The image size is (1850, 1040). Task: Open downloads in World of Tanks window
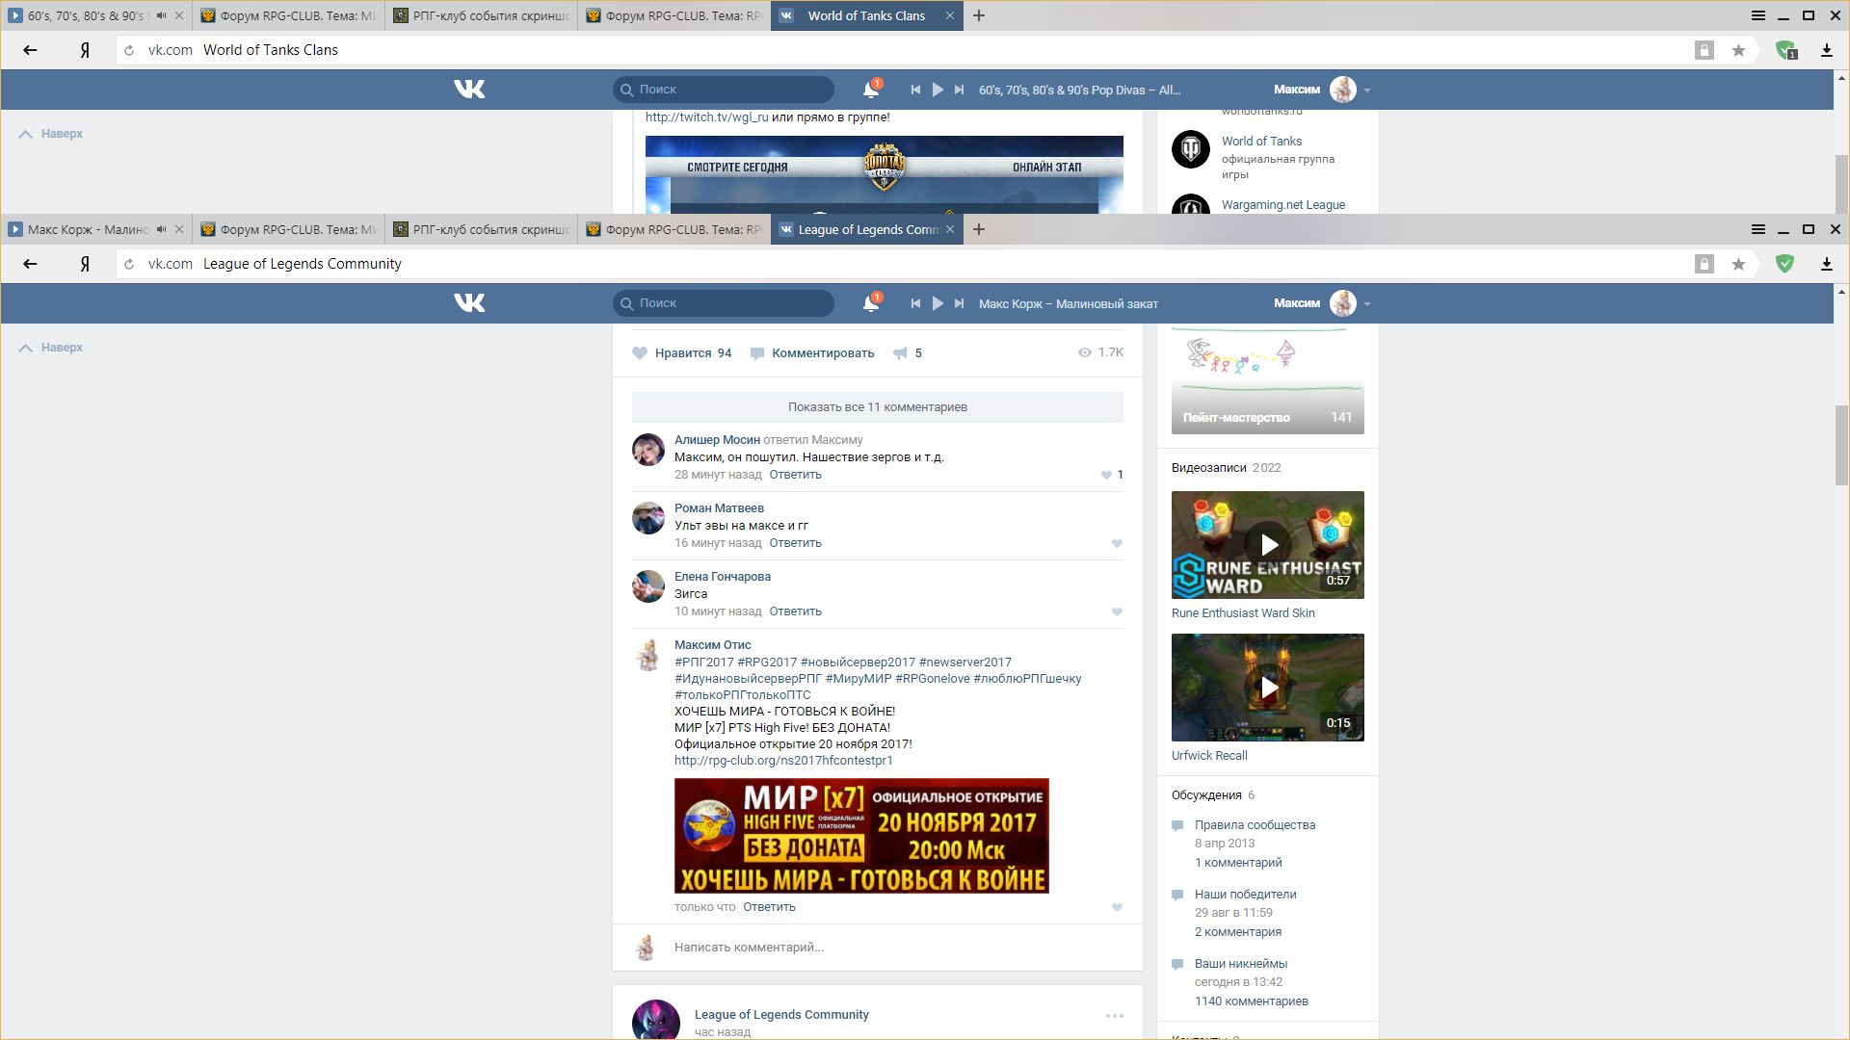[1826, 50]
